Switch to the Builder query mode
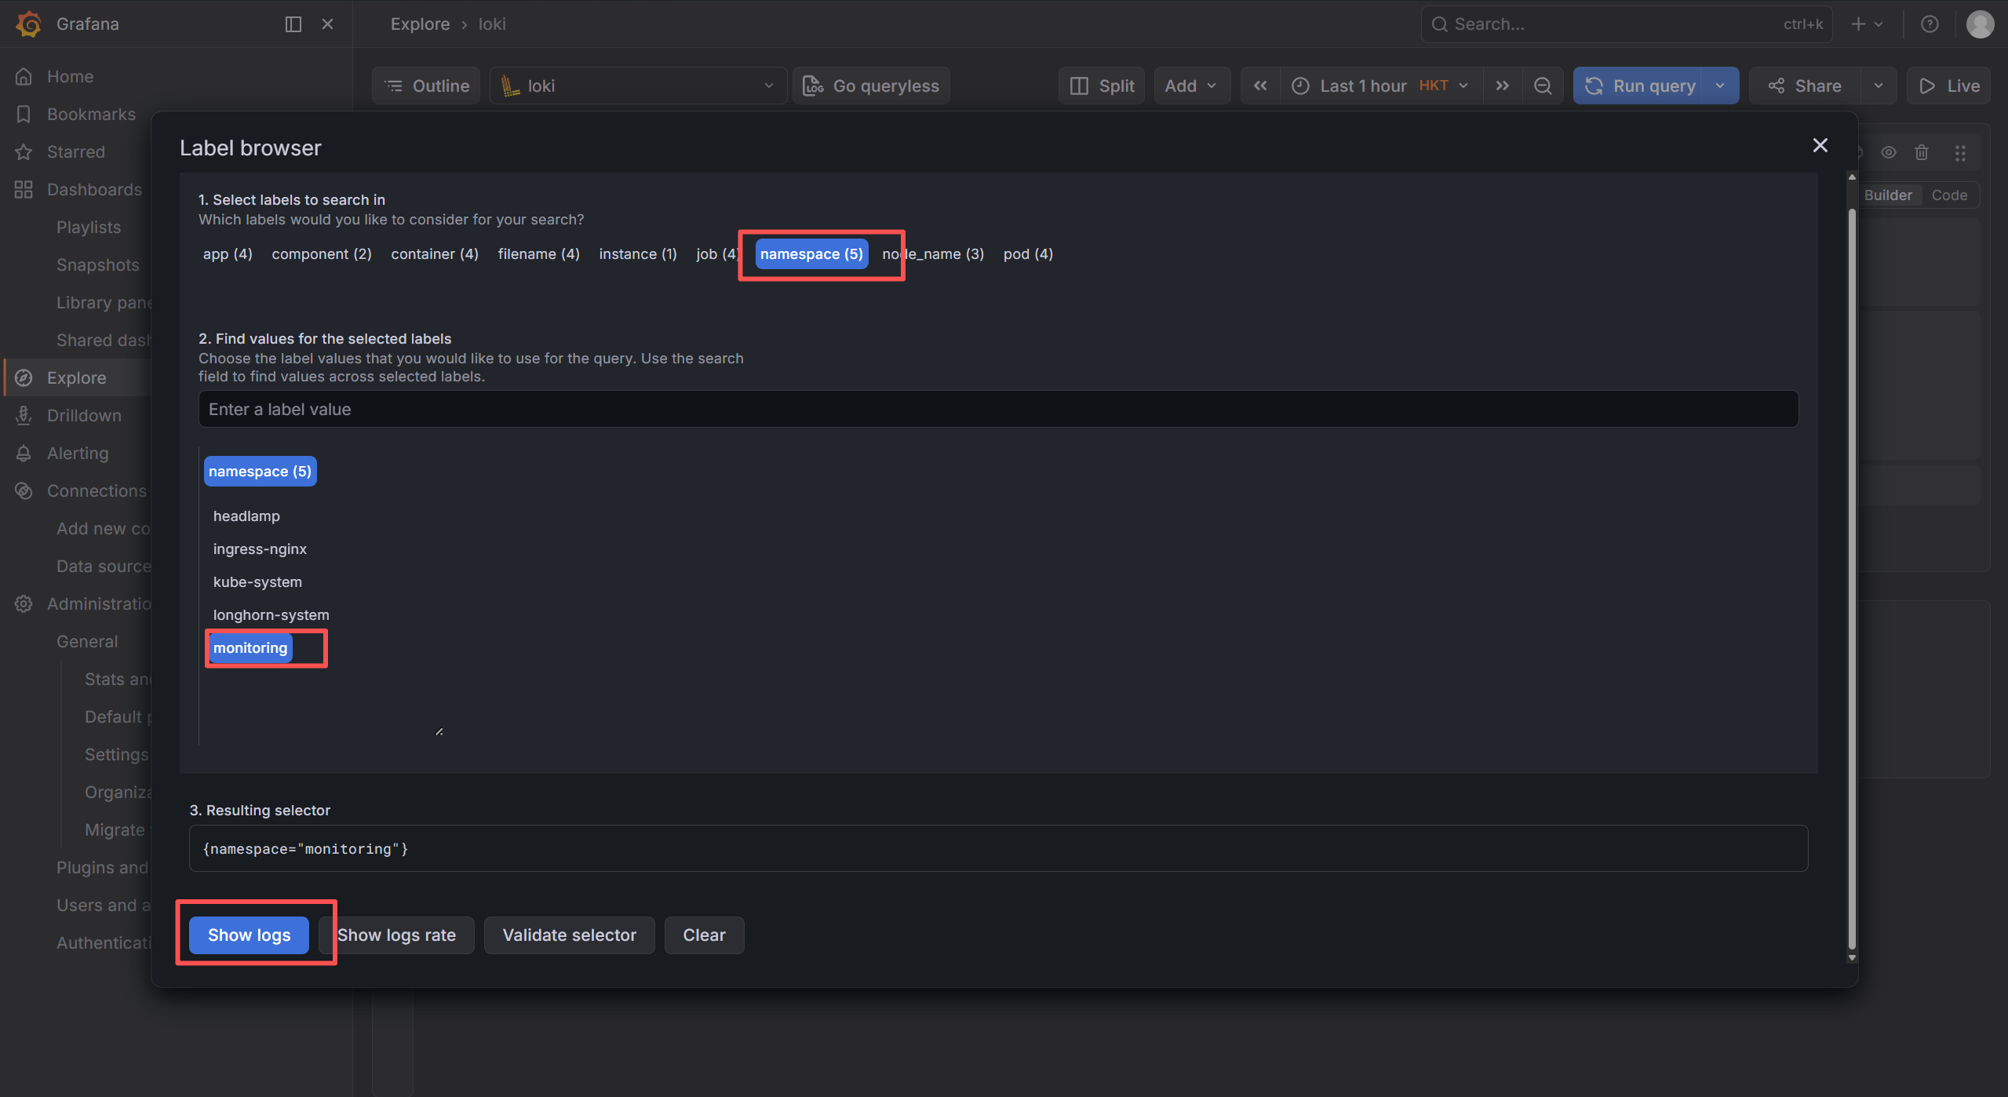Screen dimensions: 2008x1097 1888,195
